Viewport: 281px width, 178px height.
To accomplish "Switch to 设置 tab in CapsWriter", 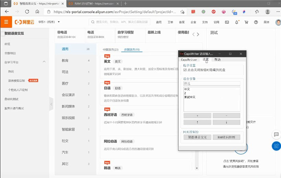I will pyautogui.click(x=206, y=59).
